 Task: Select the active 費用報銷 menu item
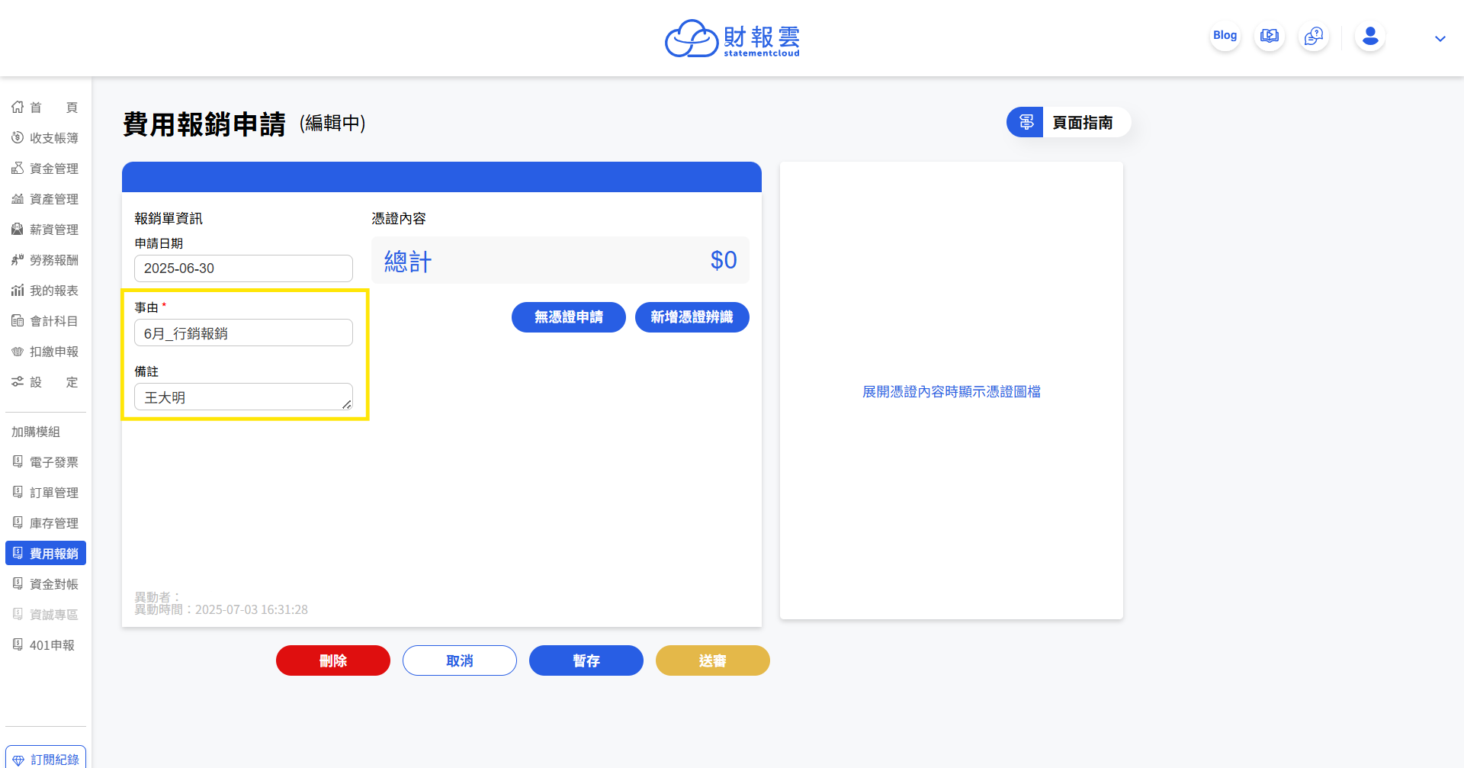click(x=46, y=553)
